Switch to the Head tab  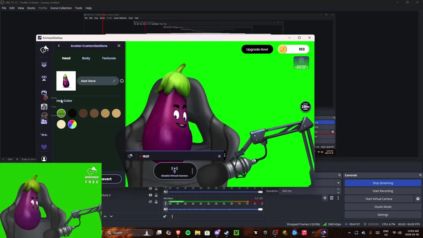click(x=66, y=58)
